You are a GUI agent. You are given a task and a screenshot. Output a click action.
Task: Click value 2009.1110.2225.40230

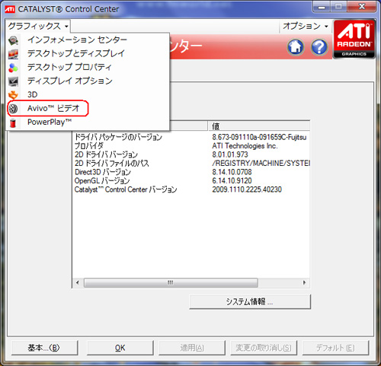(x=247, y=189)
